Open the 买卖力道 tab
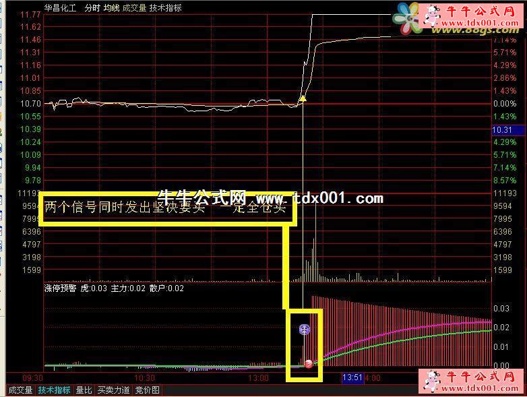 [113, 390]
